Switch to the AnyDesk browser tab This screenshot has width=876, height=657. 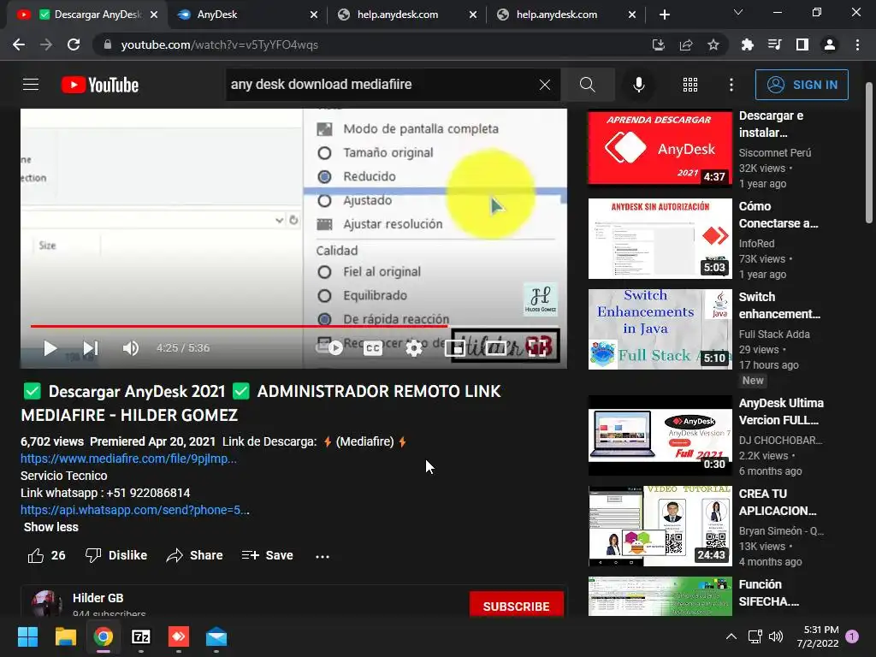tap(240, 15)
